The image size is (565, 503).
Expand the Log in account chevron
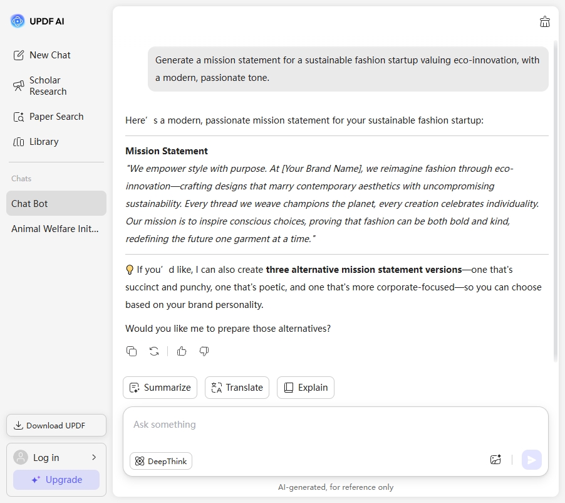click(94, 457)
